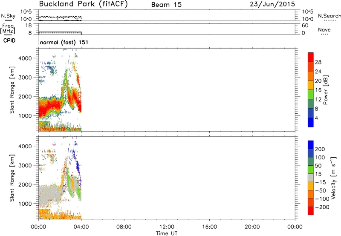Viewport: 341px width, 236px height.
Task: Click the Buckland Park (fitACF) title
Action: pos(83,4)
